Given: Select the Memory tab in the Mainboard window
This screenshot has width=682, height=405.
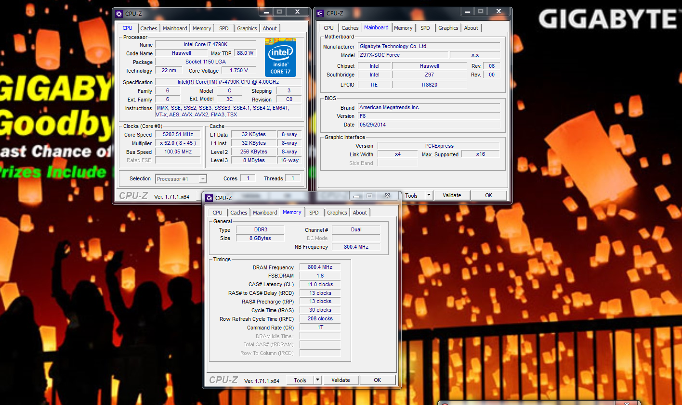Looking at the screenshot, I should tap(403, 28).
